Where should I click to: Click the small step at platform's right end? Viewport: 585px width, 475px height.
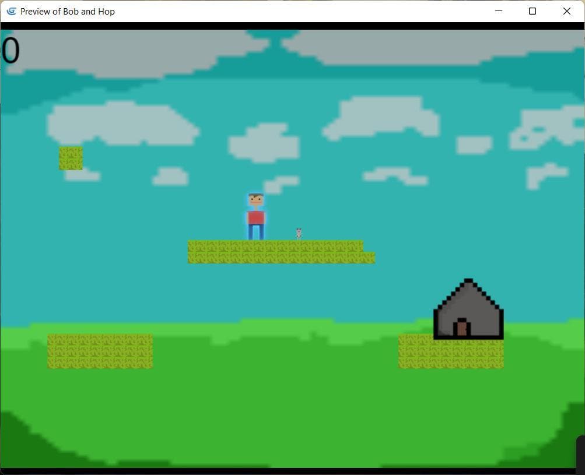[x=369, y=258]
